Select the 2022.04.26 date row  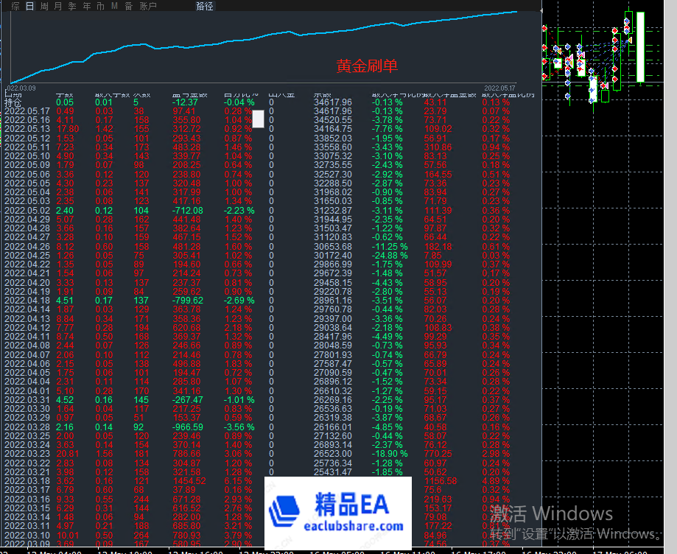tap(27, 247)
